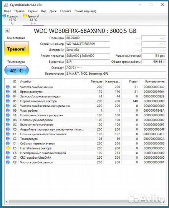Open the Справка menu
This screenshot has width=169, height=208.
[65, 11]
